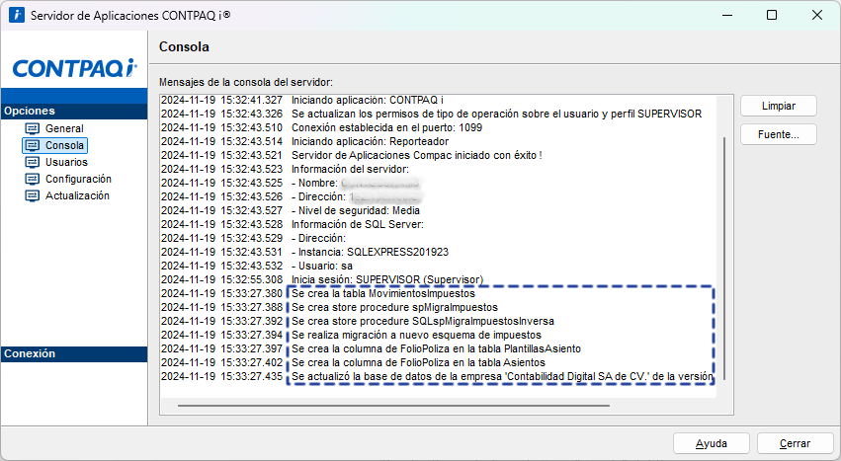The image size is (841, 461).
Task: Click the vertical scrollbar of the console
Action: [724, 259]
